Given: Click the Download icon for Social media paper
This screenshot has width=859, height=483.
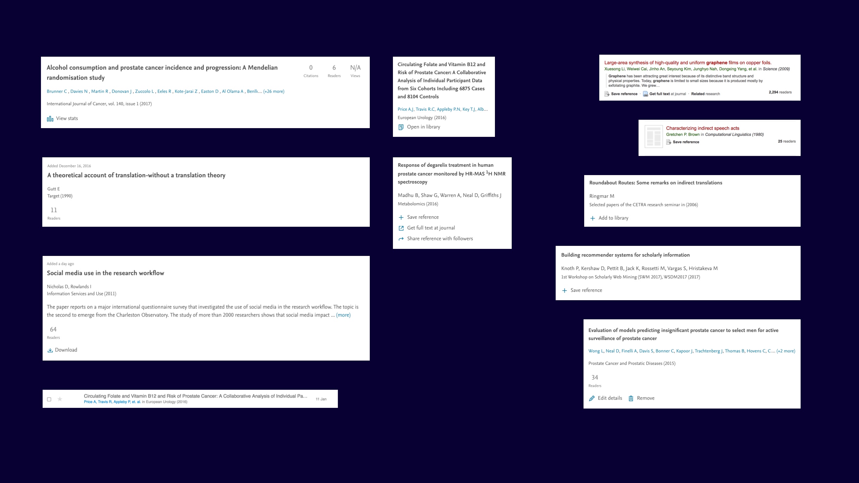Looking at the screenshot, I should (50, 350).
